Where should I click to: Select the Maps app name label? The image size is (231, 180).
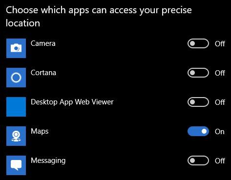(40, 132)
